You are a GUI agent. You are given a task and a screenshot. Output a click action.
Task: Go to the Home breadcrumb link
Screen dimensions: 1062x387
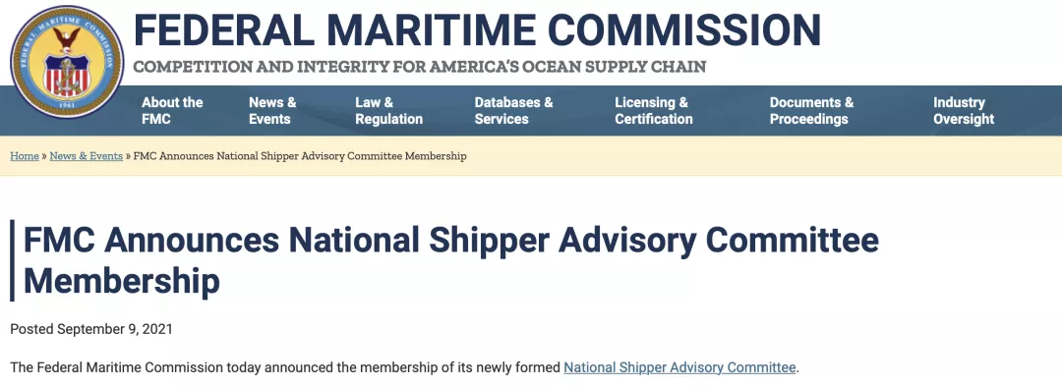25,156
